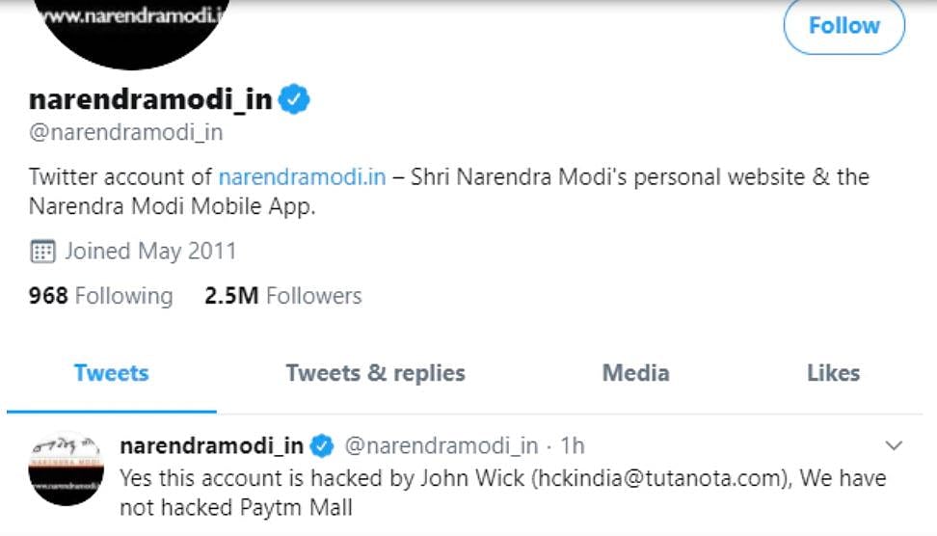Click the Joined May 2011 text
This screenshot has width=937, height=536.
tap(149, 253)
